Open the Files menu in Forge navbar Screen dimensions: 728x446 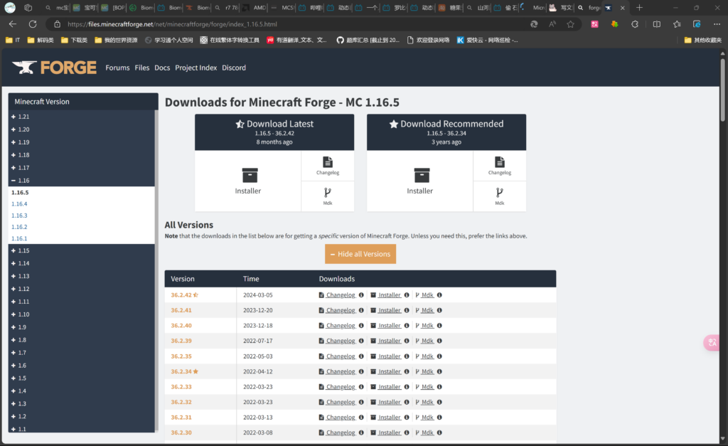pyautogui.click(x=142, y=68)
